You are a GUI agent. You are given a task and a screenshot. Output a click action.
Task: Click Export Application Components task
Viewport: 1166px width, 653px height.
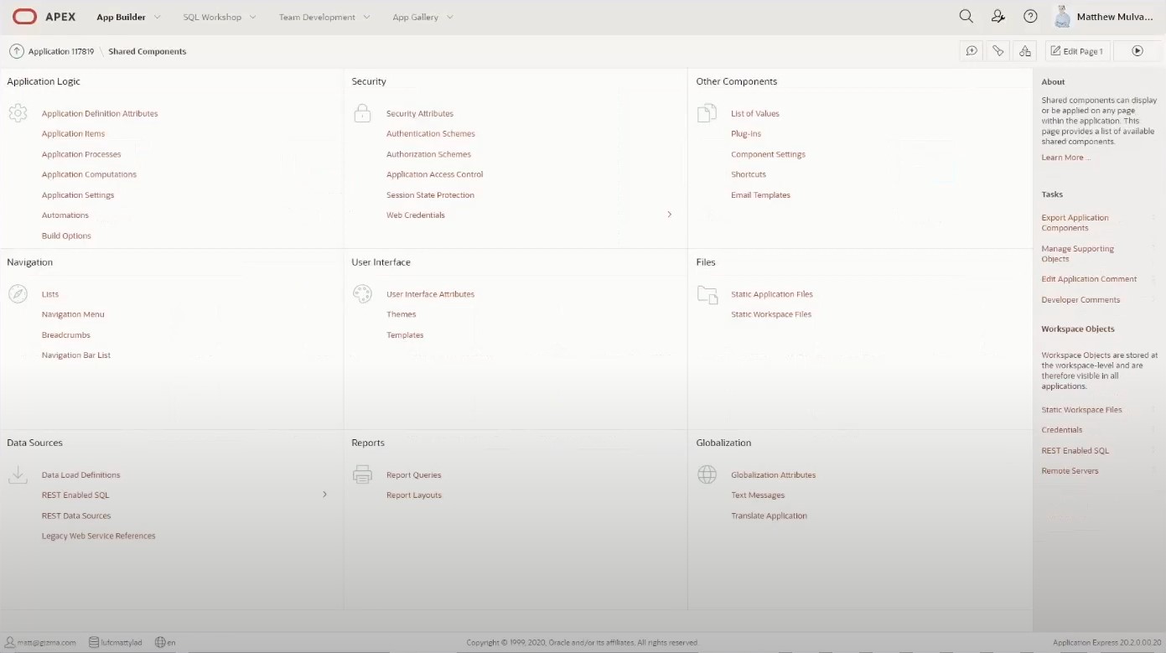1075,223
